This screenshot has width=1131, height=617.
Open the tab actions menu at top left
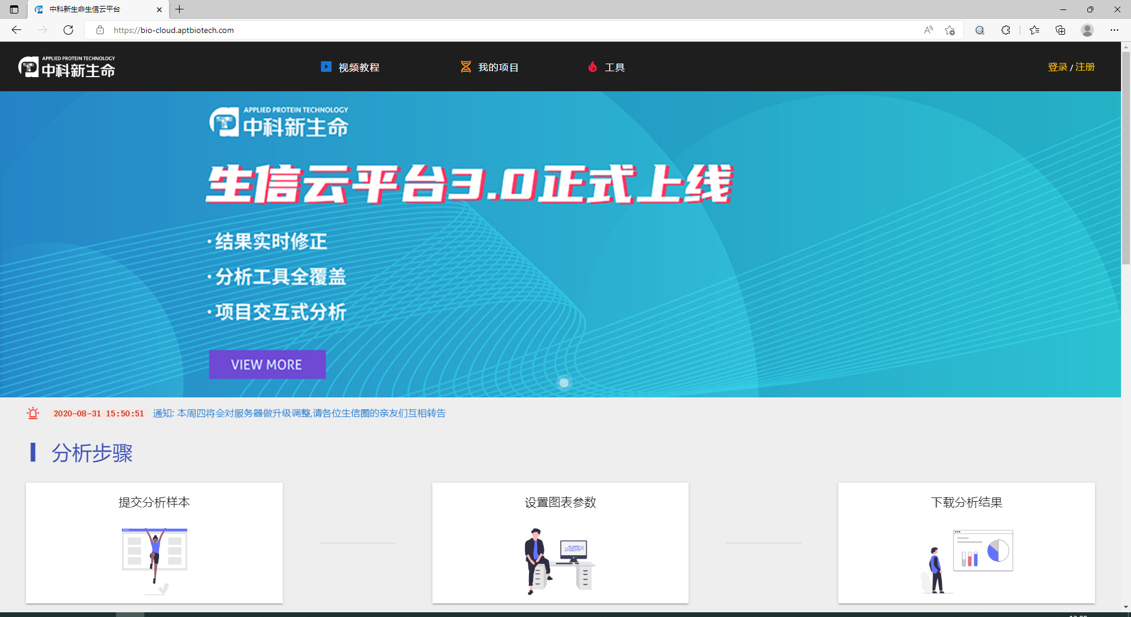tap(13, 9)
